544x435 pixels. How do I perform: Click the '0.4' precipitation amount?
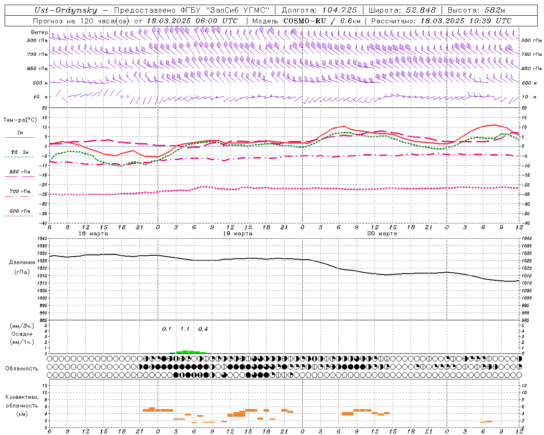point(203,329)
